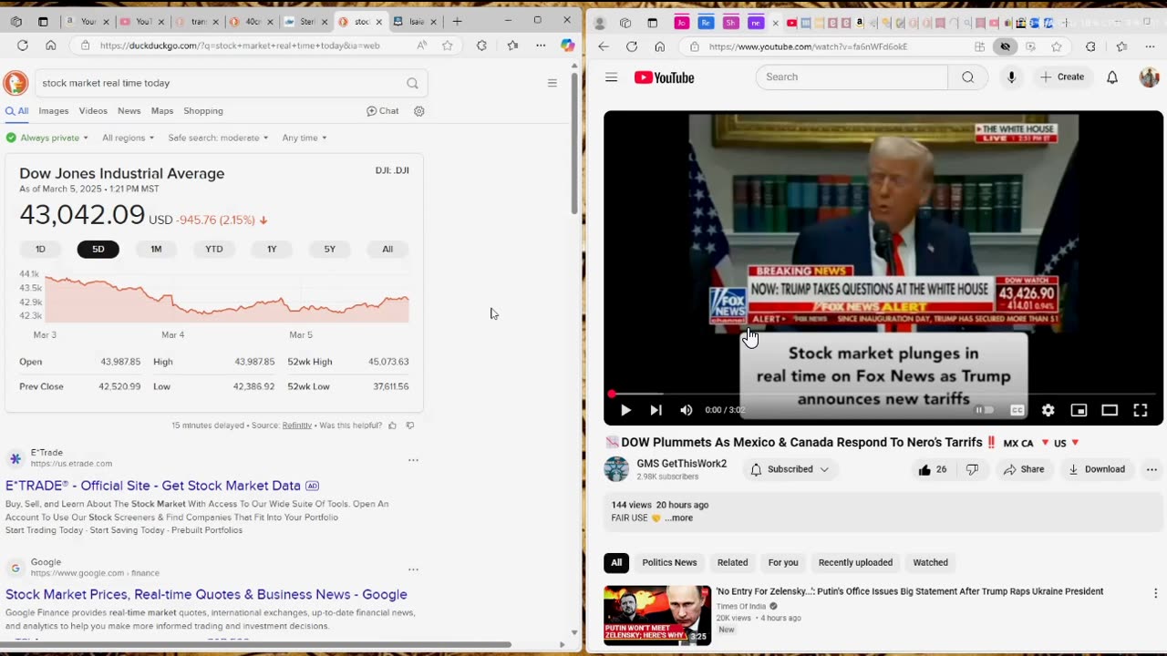Click the Share button under the video
1167x656 pixels.
[1024, 469]
